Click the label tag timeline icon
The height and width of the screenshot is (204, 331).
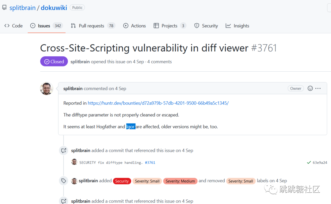point(63,181)
